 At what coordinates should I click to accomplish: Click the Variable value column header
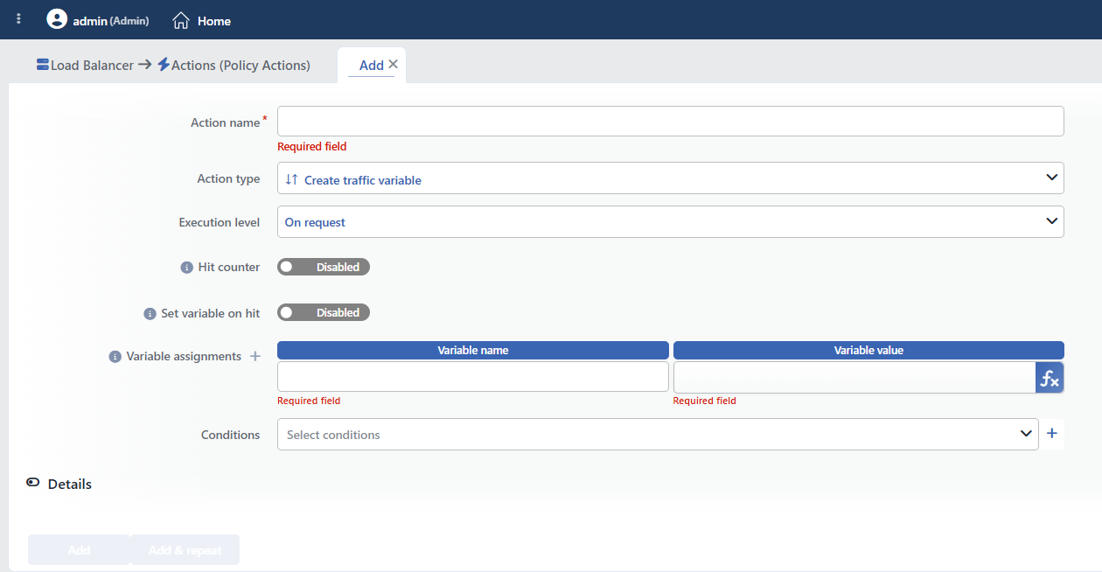click(x=868, y=350)
